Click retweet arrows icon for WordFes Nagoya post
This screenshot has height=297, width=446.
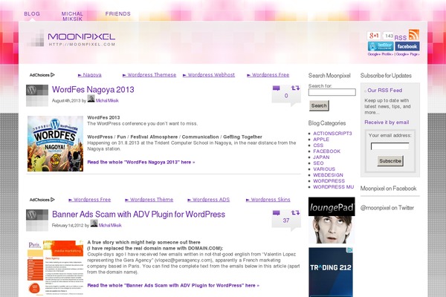click(x=296, y=88)
